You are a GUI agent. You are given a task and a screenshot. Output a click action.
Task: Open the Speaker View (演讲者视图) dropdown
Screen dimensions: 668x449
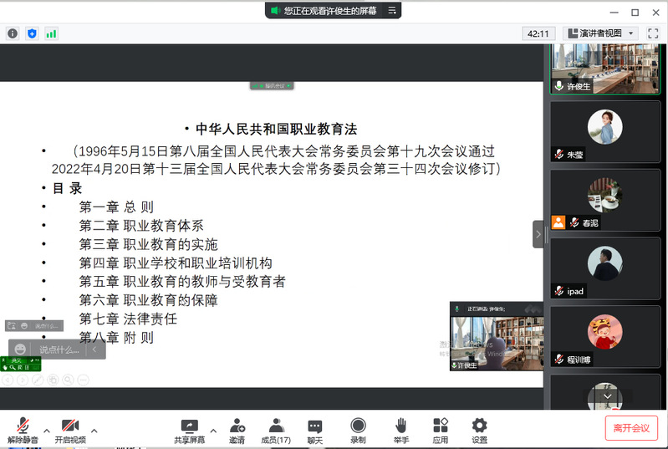[x=602, y=33]
